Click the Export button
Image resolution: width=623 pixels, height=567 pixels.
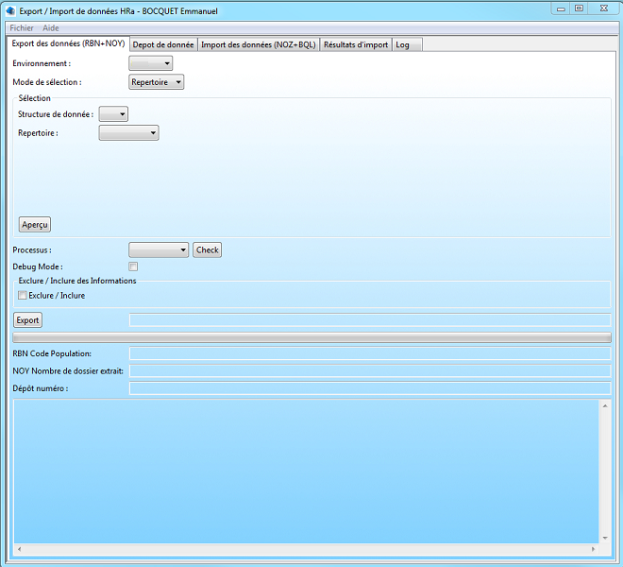click(27, 320)
